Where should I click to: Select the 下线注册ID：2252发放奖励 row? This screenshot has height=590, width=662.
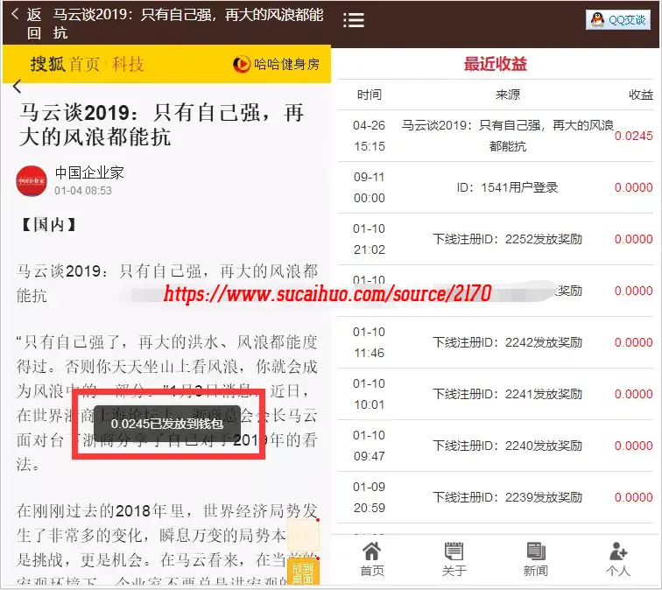coord(496,239)
